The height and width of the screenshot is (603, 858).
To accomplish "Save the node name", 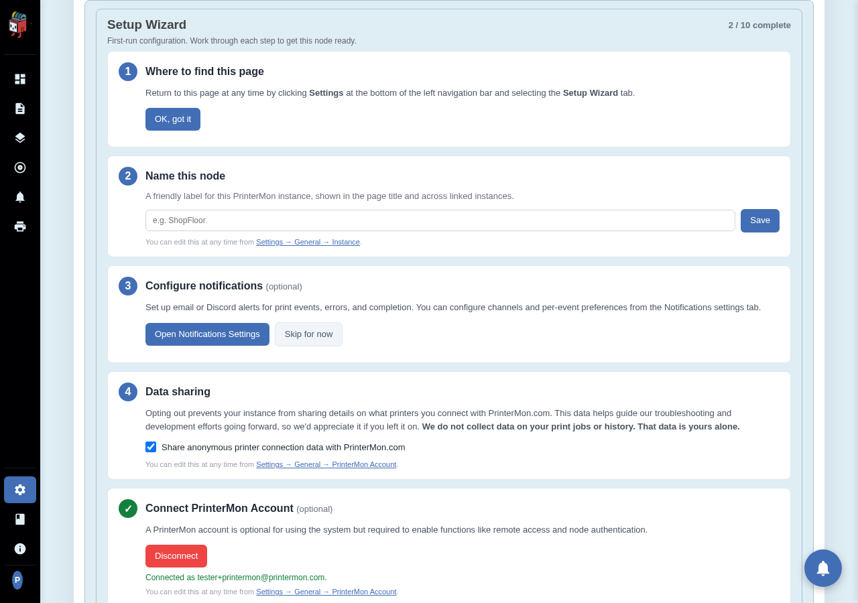I will [x=760, y=220].
